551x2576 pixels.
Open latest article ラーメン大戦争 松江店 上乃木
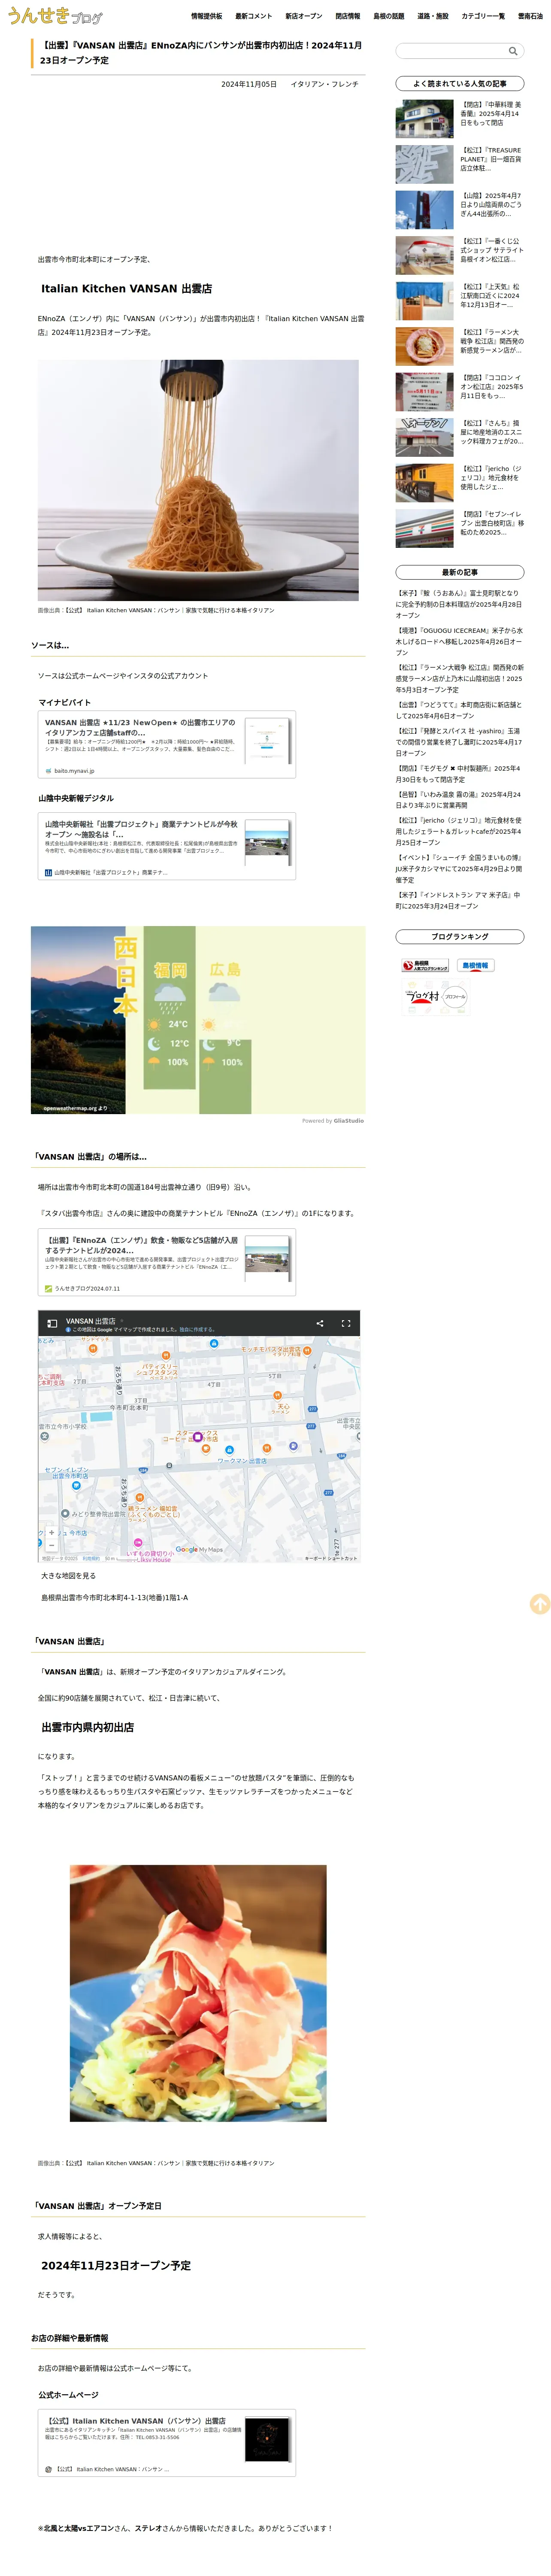click(x=459, y=679)
